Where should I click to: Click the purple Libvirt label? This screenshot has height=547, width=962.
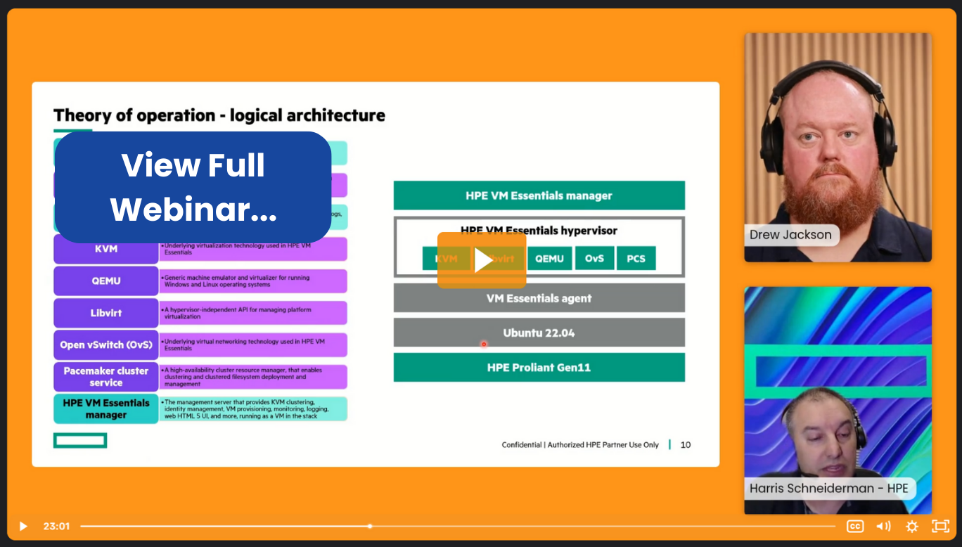[106, 313]
